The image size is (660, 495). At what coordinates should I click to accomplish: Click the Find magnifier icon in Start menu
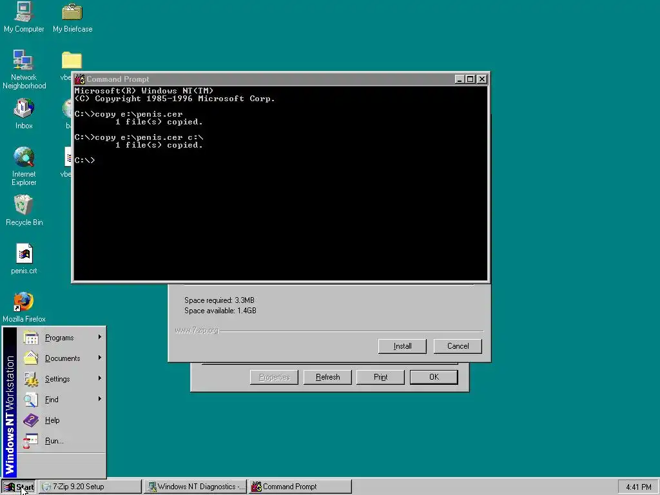point(31,400)
